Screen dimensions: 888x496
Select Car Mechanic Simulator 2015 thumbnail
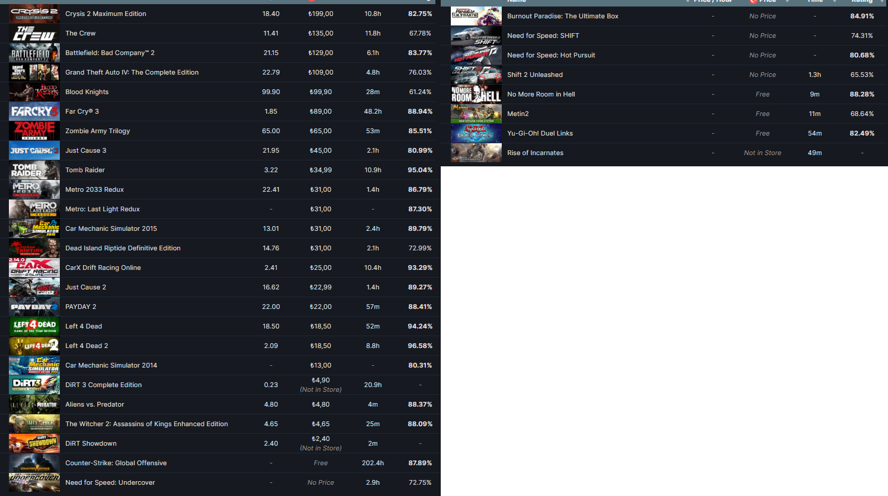click(x=34, y=228)
